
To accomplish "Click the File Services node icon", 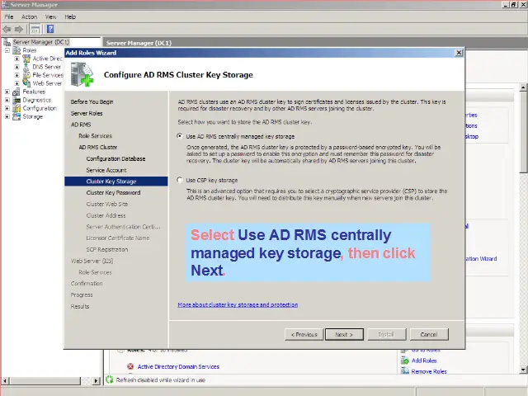I will click(x=26, y=75).
